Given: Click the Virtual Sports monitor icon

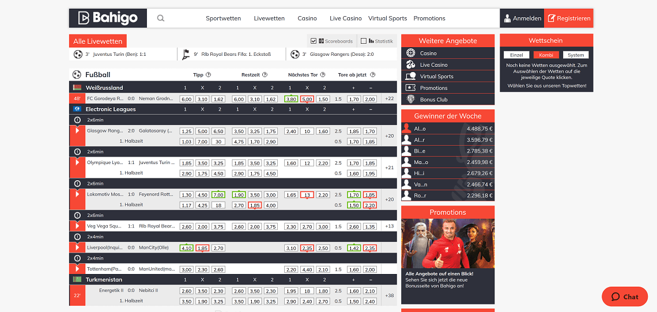Looking at the screenshot, I should tap(410, 76).
